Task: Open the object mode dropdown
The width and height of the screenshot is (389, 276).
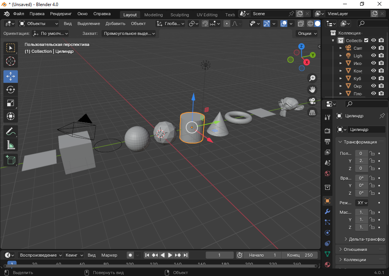Action: point(39,24)
